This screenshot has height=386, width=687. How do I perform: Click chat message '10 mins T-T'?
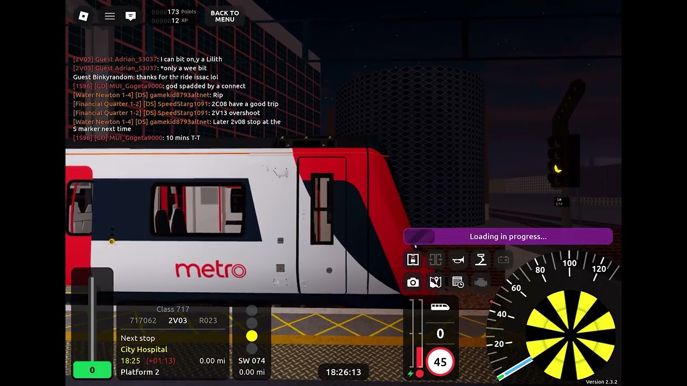pos(183,138)
